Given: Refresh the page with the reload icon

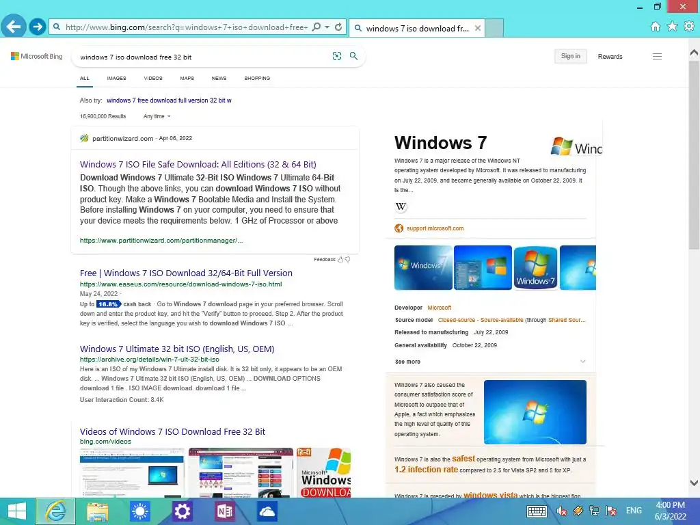Looking at the screenshot, I should pyautogui.click(x=338, y=27).
